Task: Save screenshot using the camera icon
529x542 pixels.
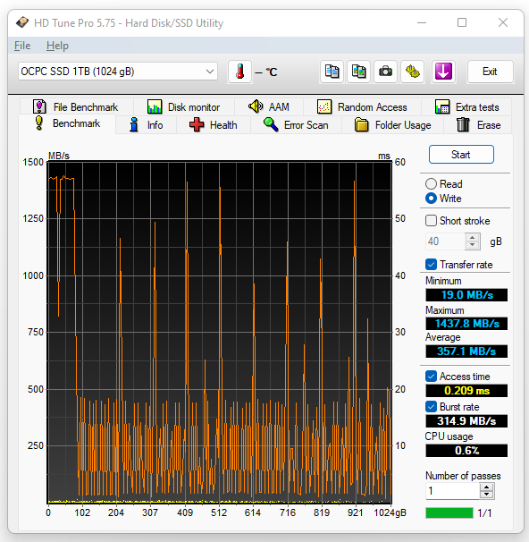Action: coord(385,72)
